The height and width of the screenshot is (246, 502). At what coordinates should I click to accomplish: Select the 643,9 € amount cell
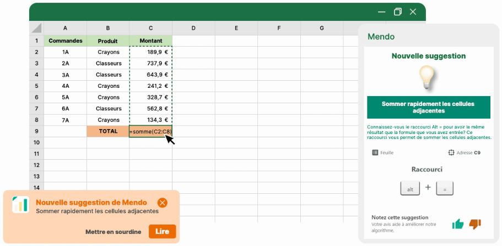click(x=151, y=75)
